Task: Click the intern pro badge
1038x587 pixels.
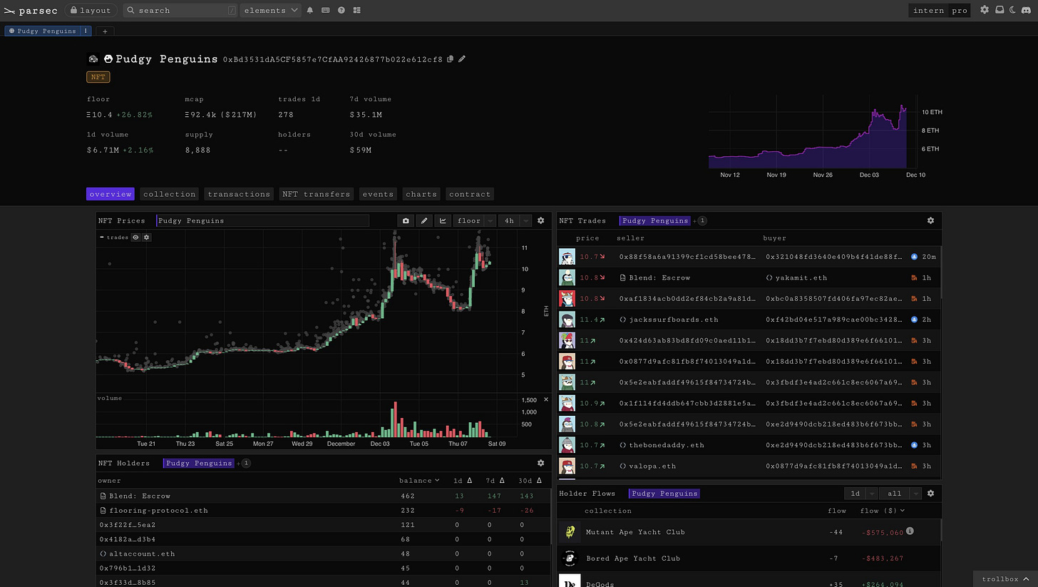Action: (x=940, y=10)
